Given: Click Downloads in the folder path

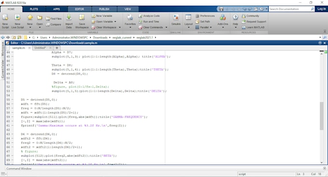Looking at the screenshot, I should (x=100, y=38).
